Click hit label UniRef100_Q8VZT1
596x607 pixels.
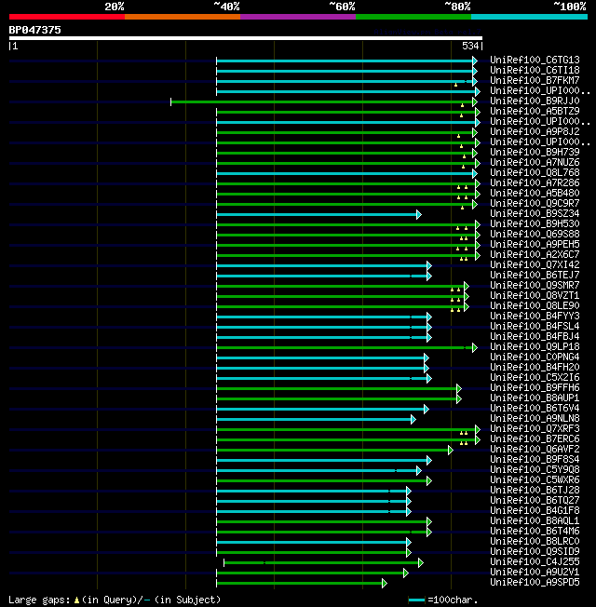[x=535, y=295]
